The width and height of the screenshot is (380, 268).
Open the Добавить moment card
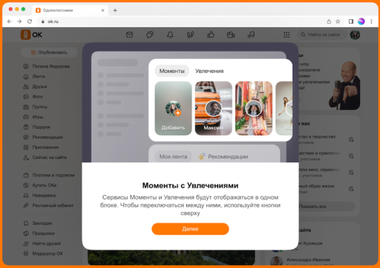pos(173,108)
